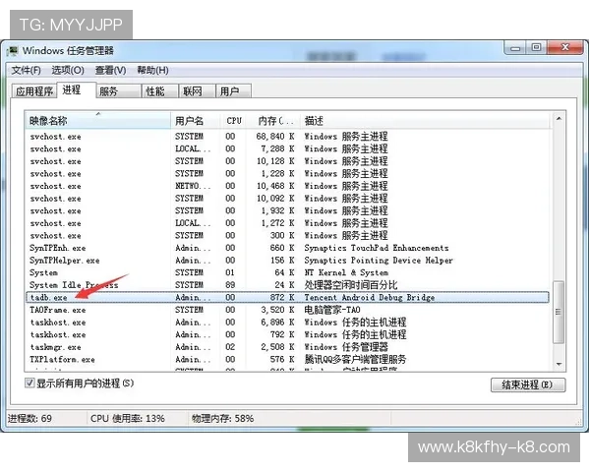
Task: Open the 文件(F) menu
Action: point(26,70)
